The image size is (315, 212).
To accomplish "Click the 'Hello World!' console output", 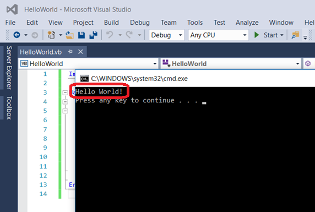I will [99, 91].
